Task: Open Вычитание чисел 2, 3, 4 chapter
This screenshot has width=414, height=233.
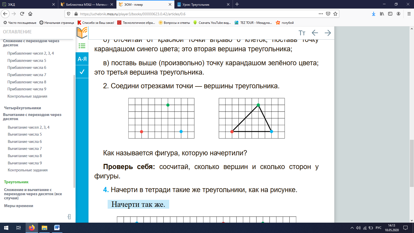Action: click(28, 127)
